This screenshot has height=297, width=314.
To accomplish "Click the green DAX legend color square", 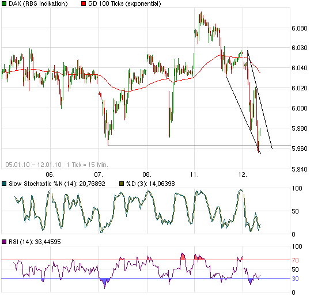I will [4, 3].
